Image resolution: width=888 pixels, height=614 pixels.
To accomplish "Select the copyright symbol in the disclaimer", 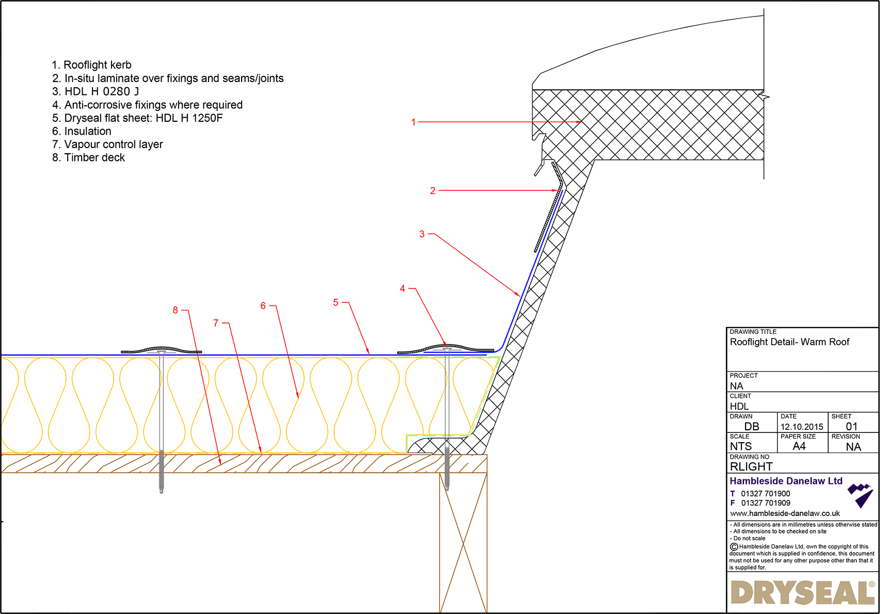I will [733, 546].
